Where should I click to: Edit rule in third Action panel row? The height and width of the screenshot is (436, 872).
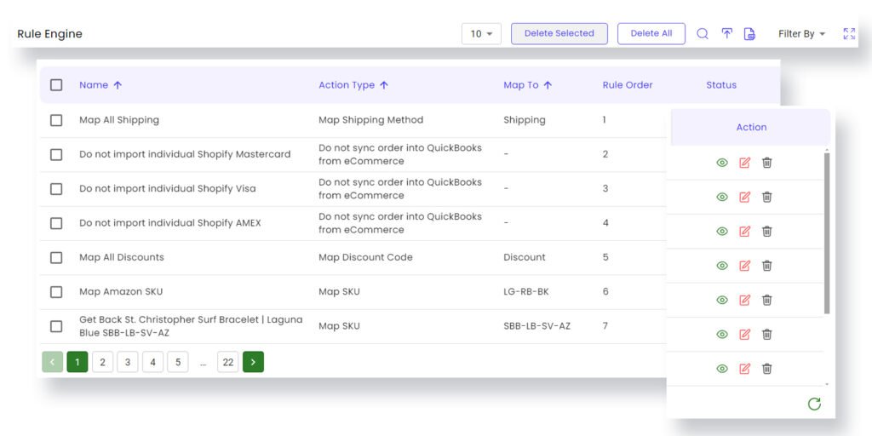(x=744, y=232)
